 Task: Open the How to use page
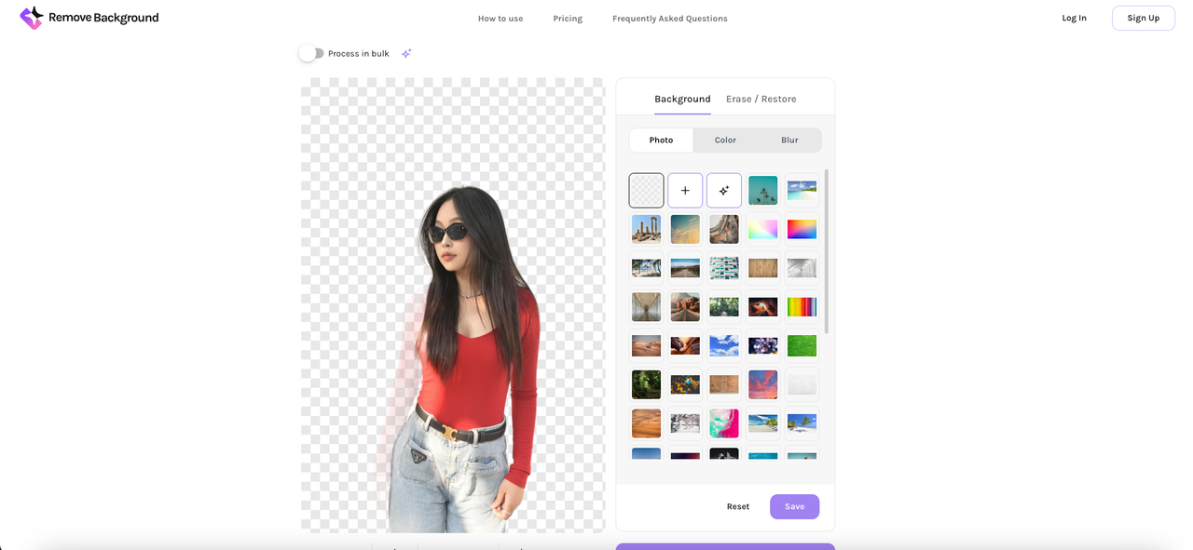pyautogui.click(x=501, y=19)
